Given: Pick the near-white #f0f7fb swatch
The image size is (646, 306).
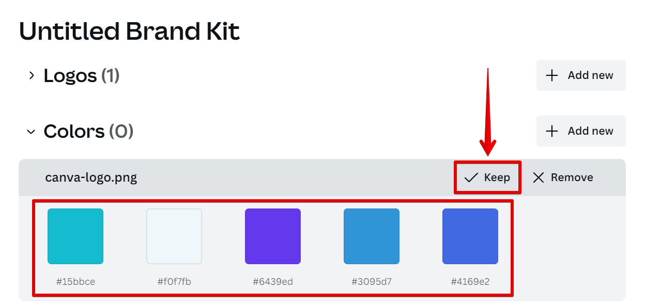Looking at the screenshot, I should (x=174, y=236).
